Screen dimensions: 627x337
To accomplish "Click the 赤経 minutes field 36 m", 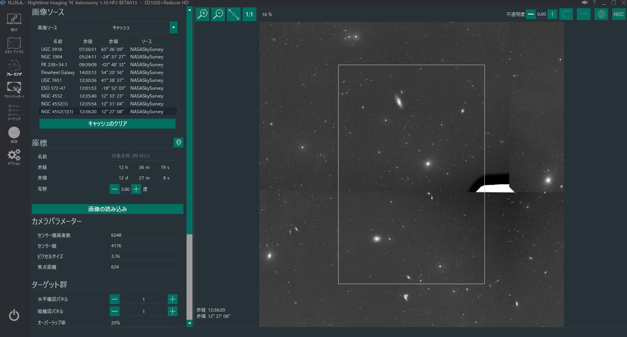I will [x=142, y=167].
